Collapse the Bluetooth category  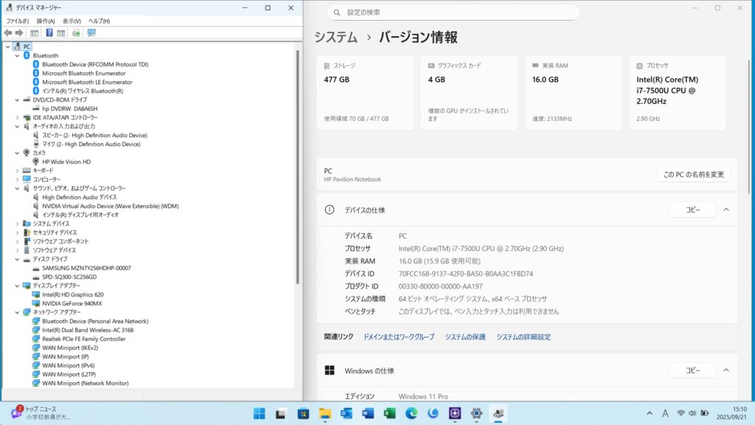(17, 55)
